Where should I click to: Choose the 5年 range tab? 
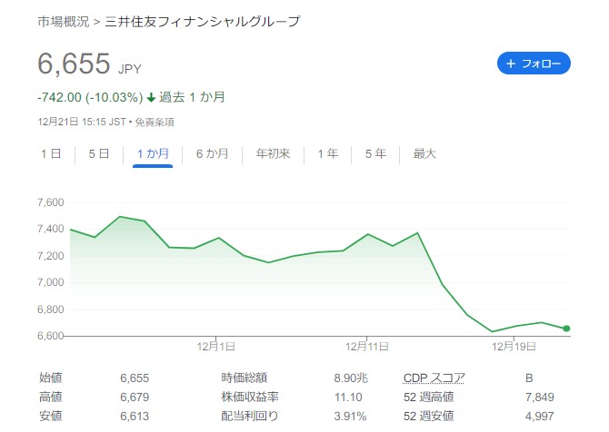(375, 153)
